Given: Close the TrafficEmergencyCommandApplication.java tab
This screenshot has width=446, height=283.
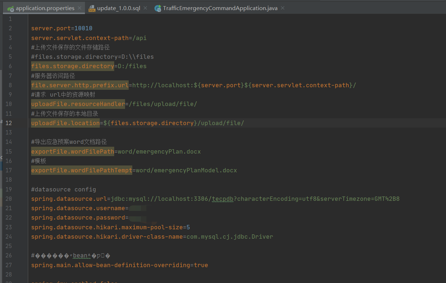Looking at the screenshot, I should click(x=283, y=8).
